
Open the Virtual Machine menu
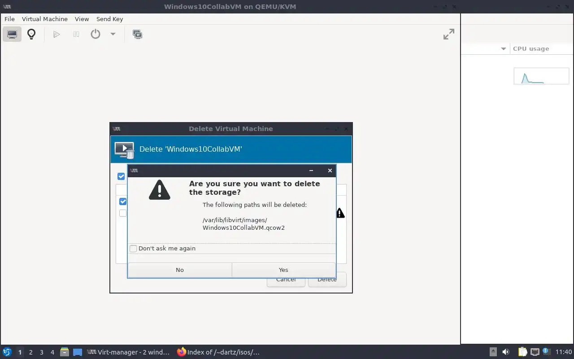(45, 19)
